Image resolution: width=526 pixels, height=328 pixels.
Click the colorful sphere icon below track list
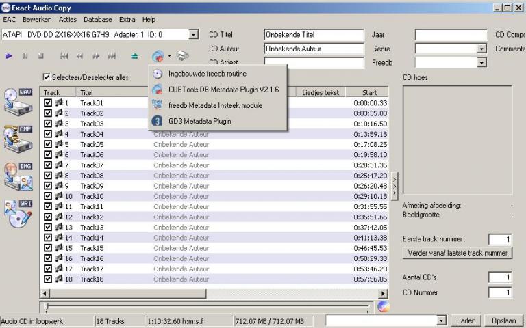384,306
